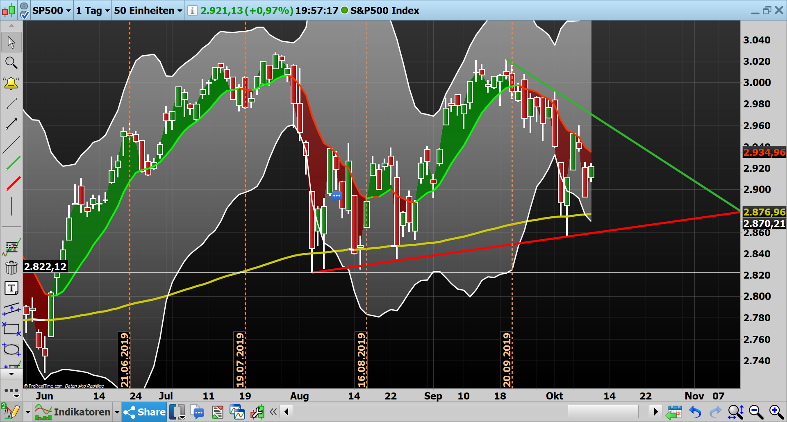Click the 19.07.2019 vertical date marker label
The height and width of the screenshot is (422, 787).
pyautogui.click(x=240, y=360)
